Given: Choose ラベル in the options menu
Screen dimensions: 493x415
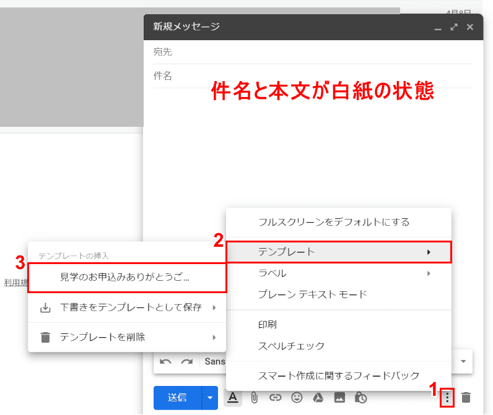Looking at the screenshot, I should pyautogui.click(x=339, y=273).
